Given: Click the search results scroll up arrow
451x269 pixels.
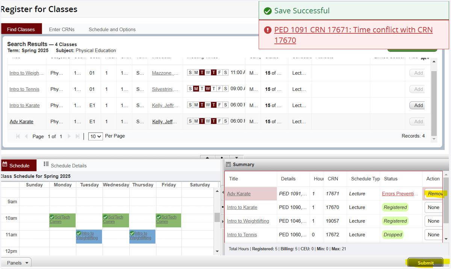Looking at the screenshot, I should (x=434, y=62).
